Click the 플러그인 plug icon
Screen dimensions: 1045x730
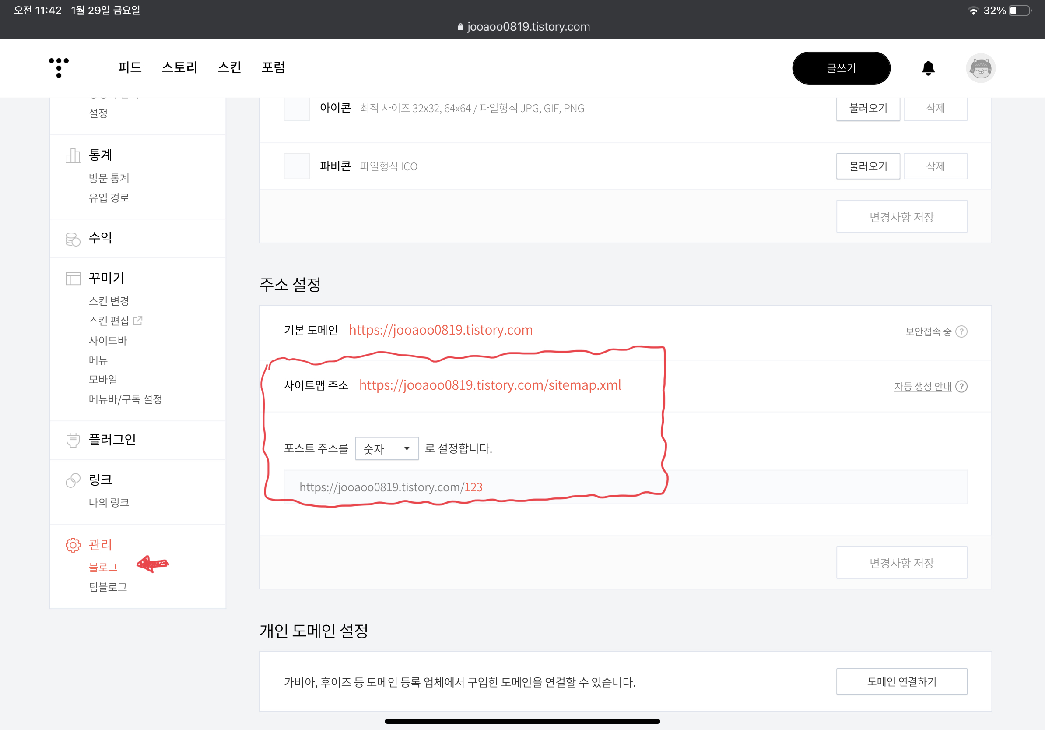[x=73, y=440]
